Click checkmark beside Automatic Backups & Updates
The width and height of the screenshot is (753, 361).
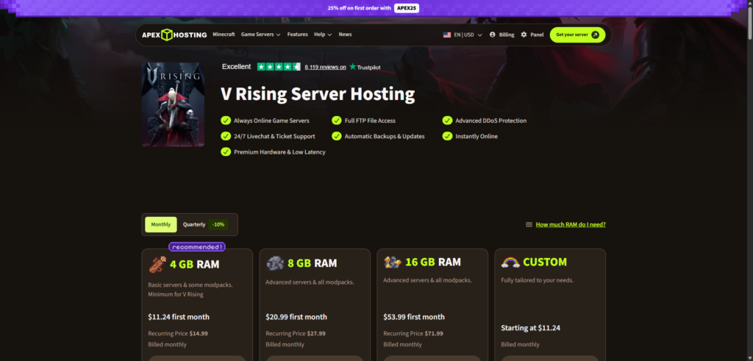coord(337,136)
